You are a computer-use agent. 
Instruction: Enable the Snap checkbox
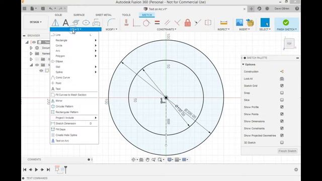tap(282, 93)
